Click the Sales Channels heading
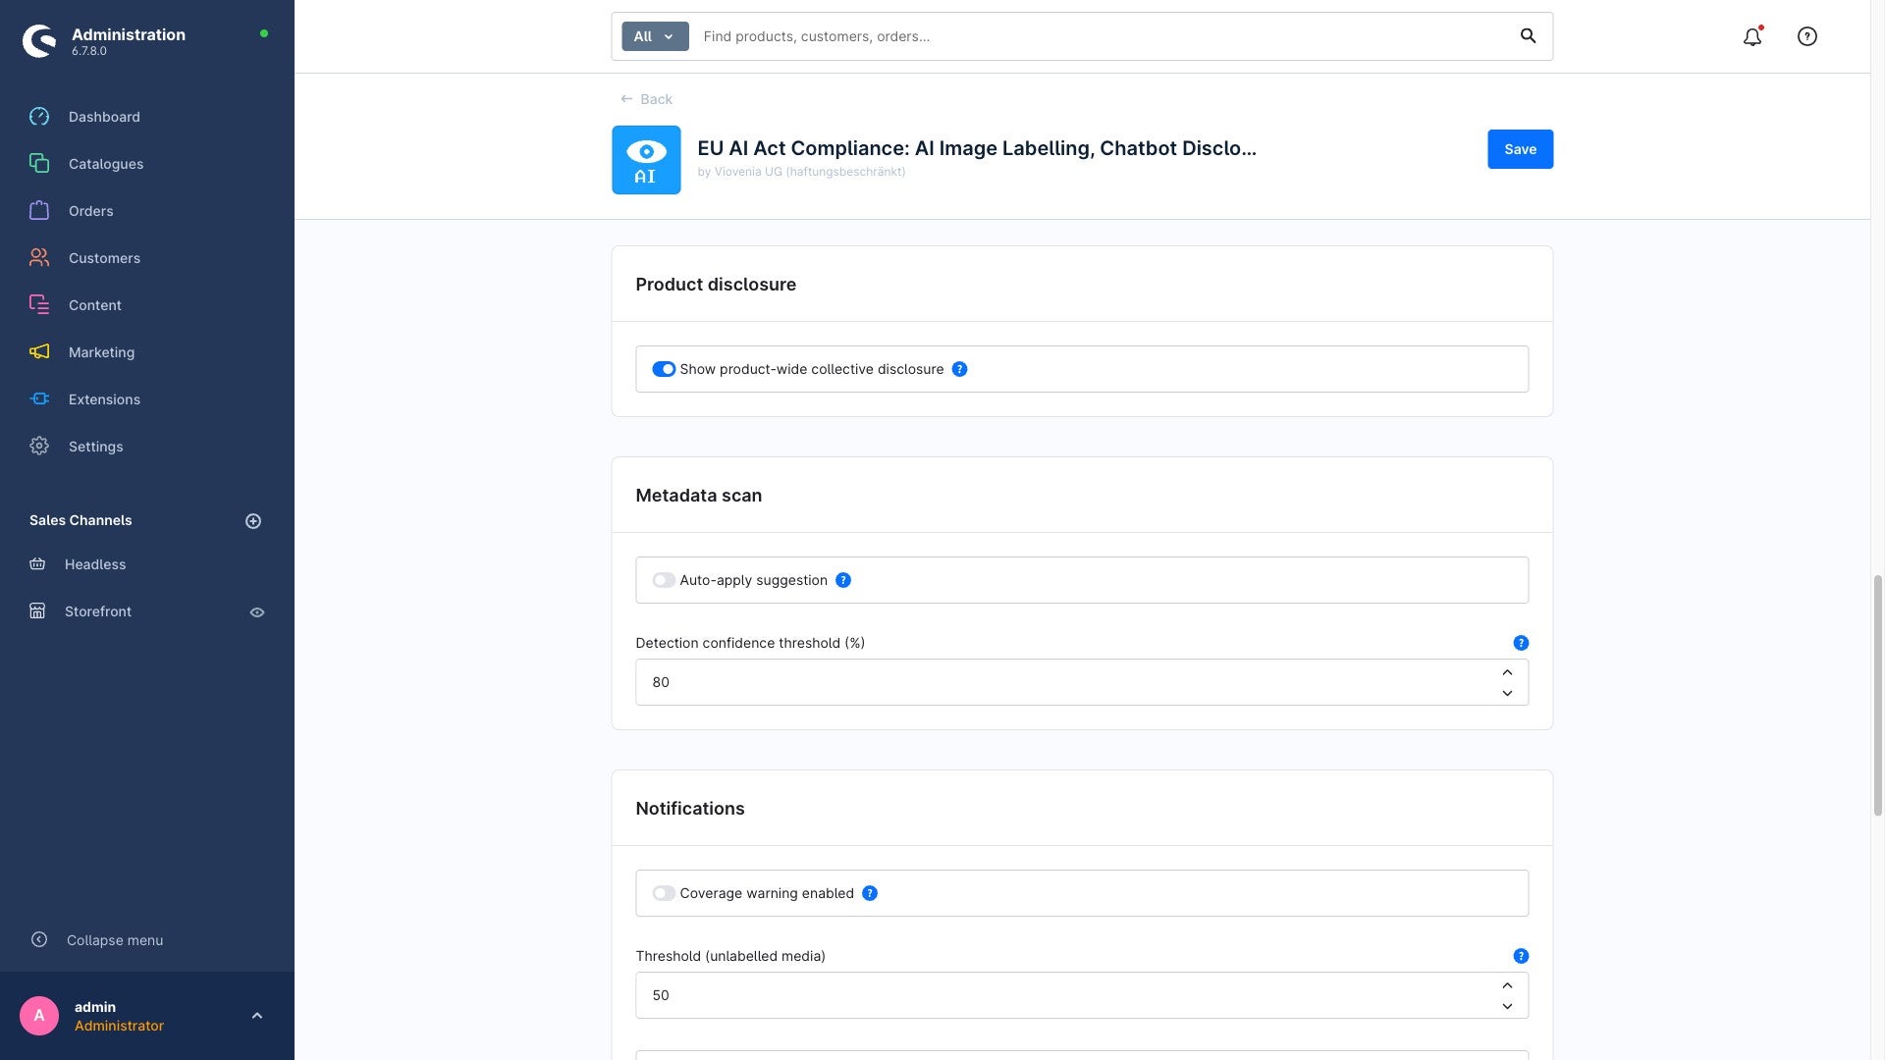Viewport: 1885px width, 1060px height. [x=81, y=520]
